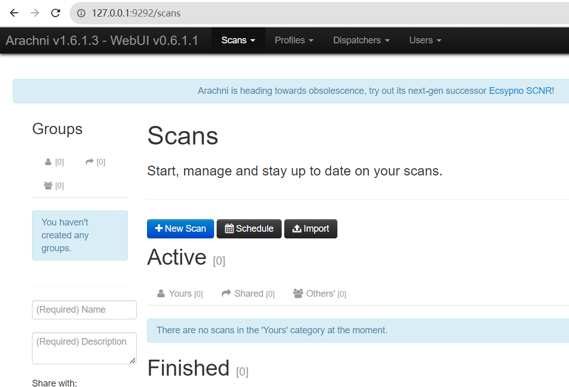Click the Schedule button
569x387 pixels.
pyautogui.click(x=249, y=229)
